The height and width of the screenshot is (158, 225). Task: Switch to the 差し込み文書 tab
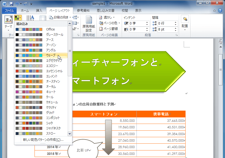coord(105,11)
